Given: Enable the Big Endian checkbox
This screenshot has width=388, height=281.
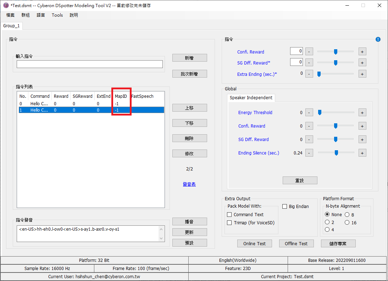Looking at the screenshot, I should click(x=284, y=206).
